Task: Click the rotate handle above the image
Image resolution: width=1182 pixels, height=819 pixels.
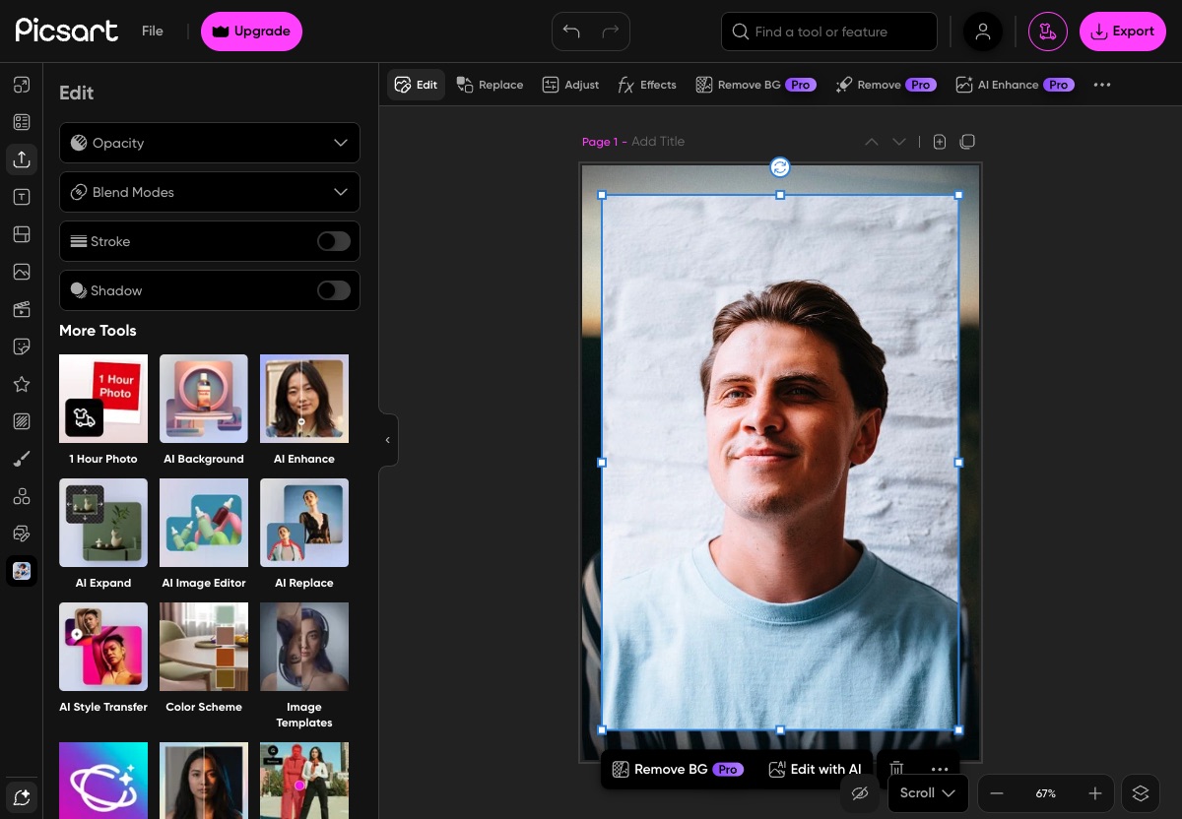Action: pyautogui.click(x=780, y=167)
